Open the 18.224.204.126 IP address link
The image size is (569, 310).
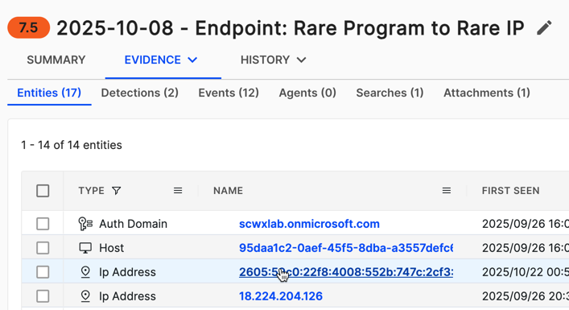tap(281, 296)
